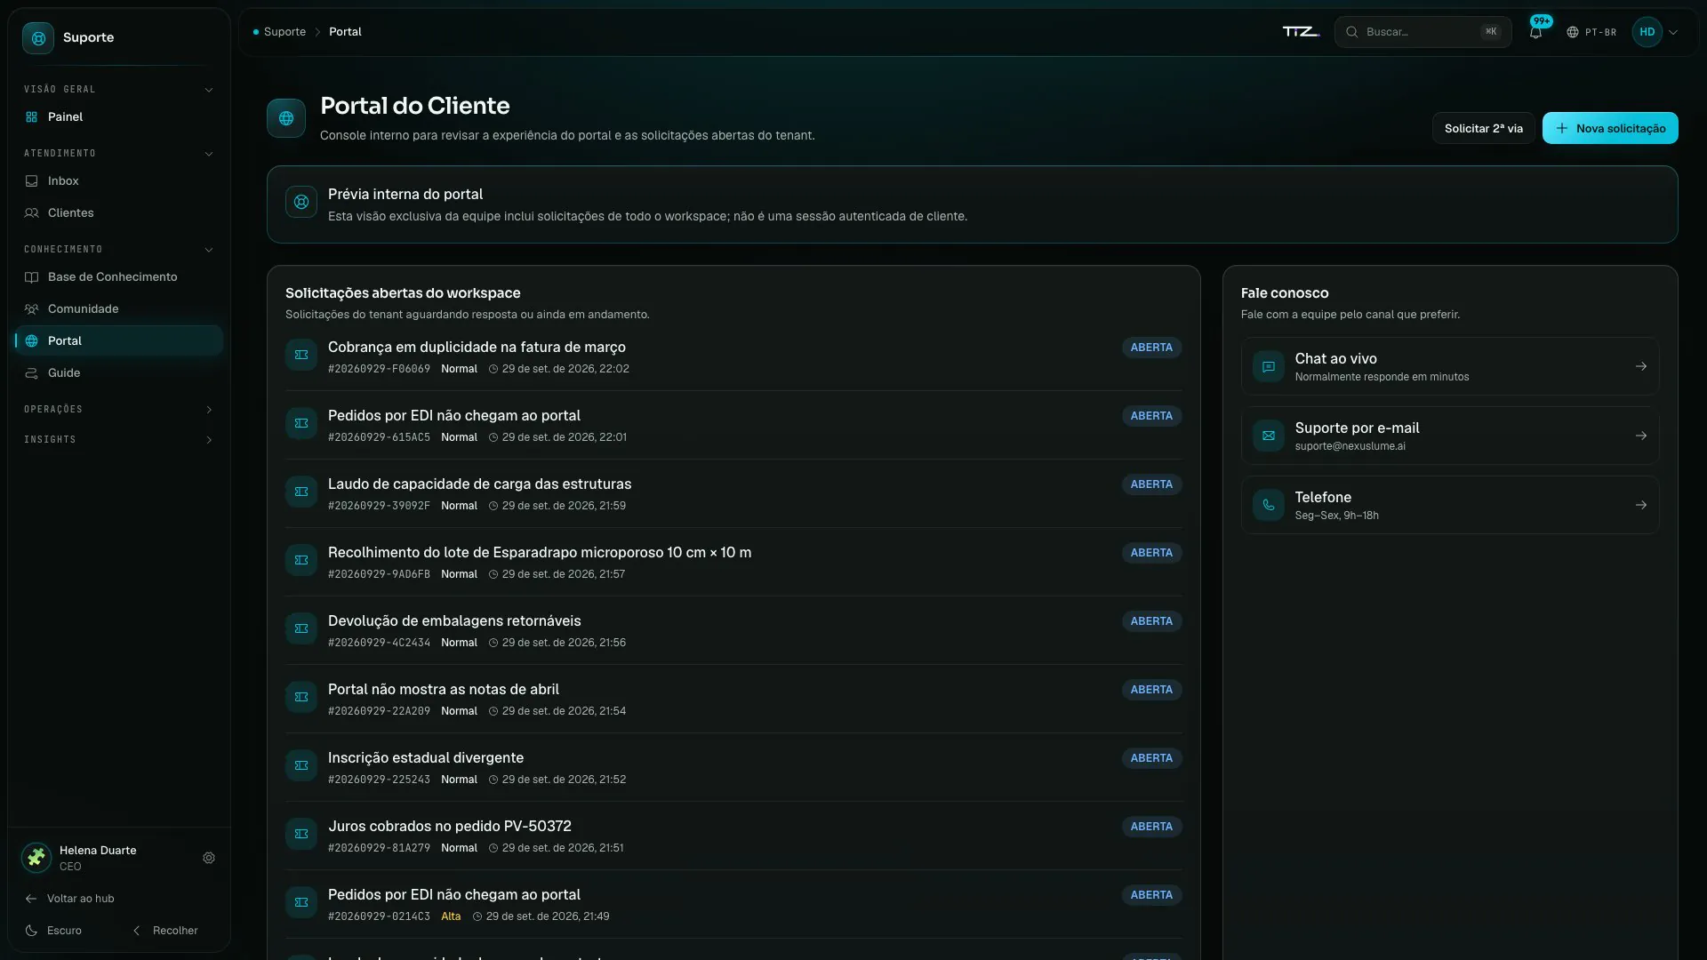
Task: Click ticket icon of Cobrança em duplicidade row
Action: tap(301, 355)
